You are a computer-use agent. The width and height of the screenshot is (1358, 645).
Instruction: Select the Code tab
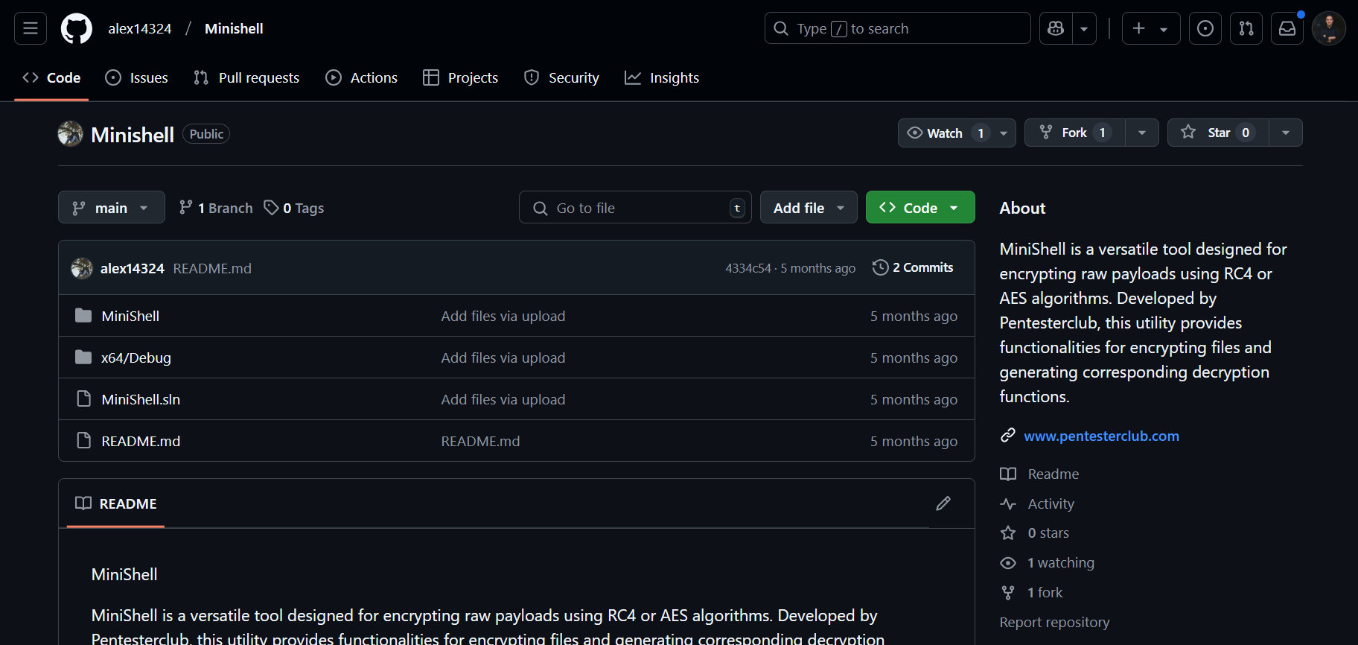(x=51, y=77)
